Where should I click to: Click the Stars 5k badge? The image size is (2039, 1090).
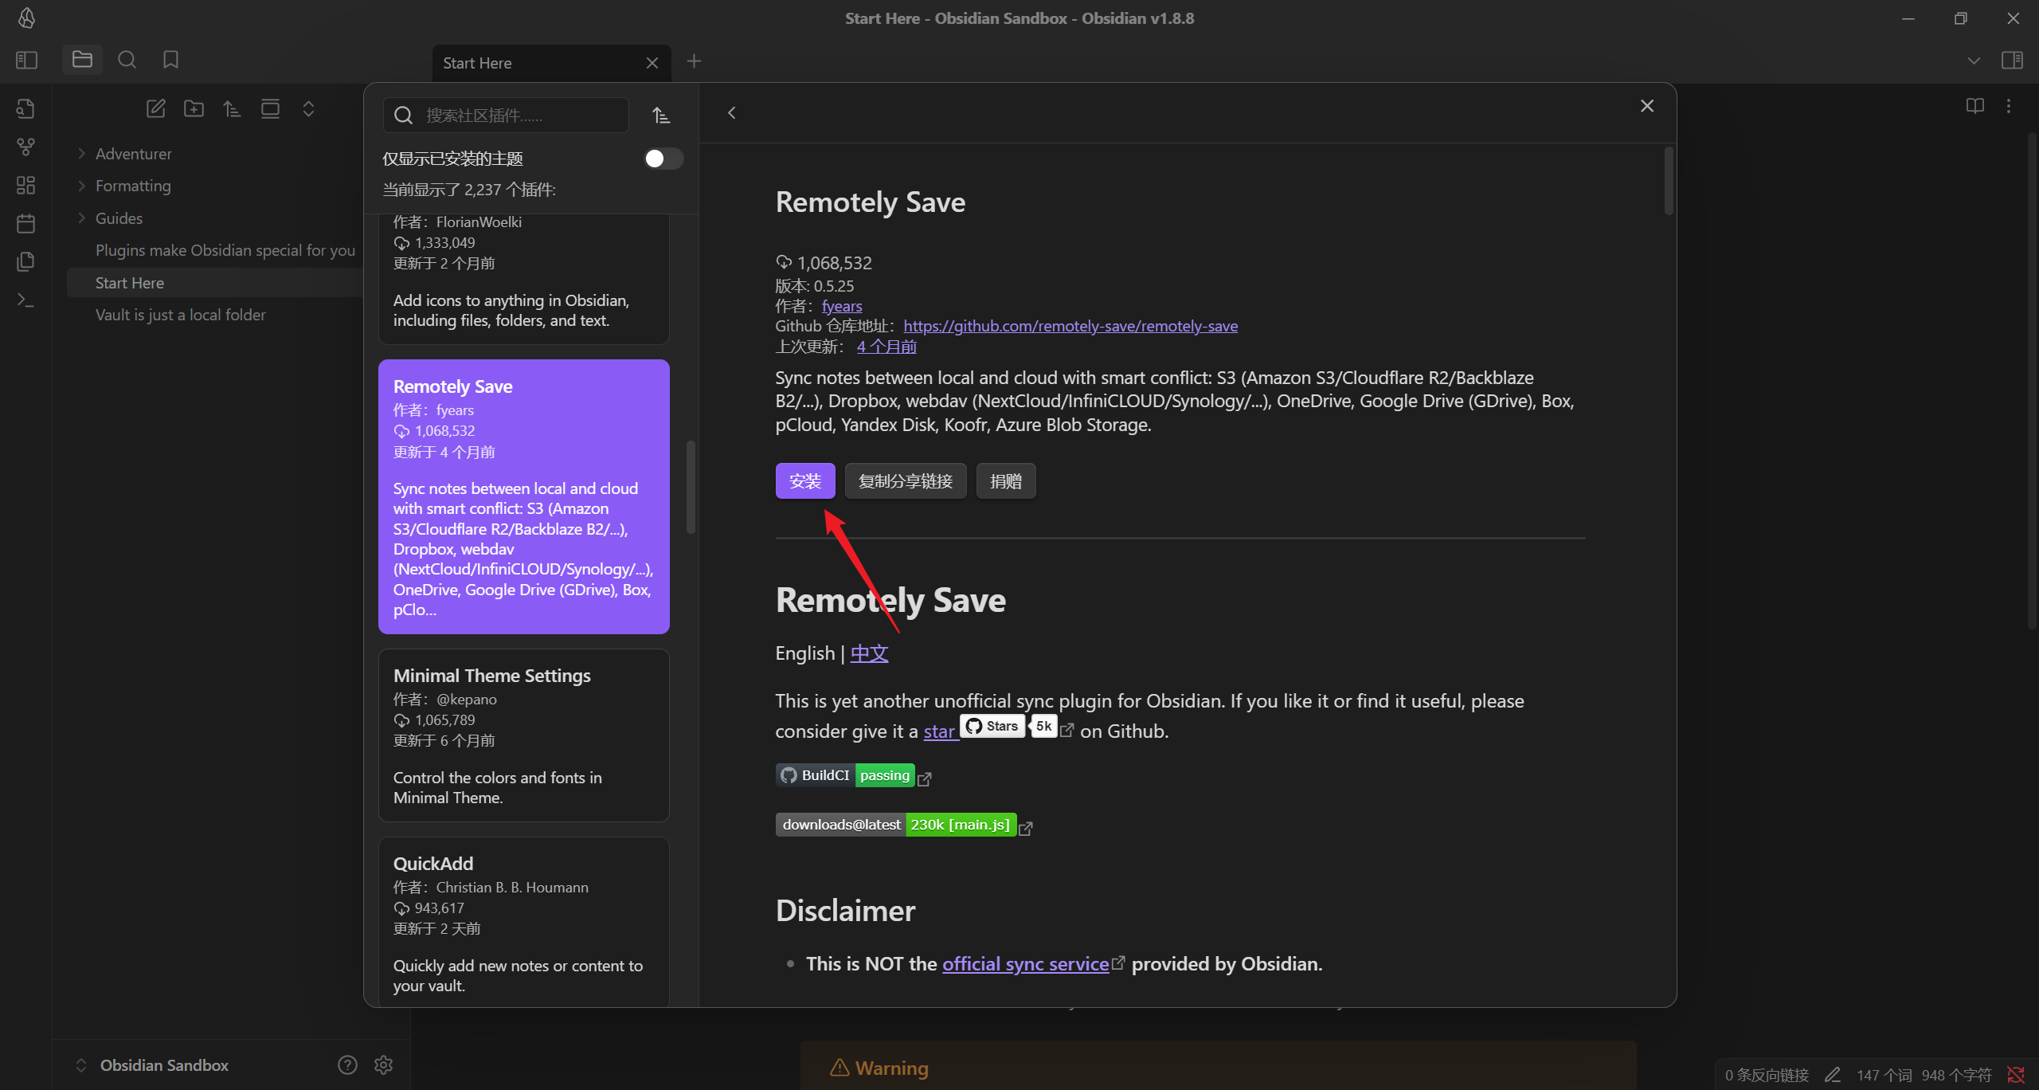tap(1009, 726)
